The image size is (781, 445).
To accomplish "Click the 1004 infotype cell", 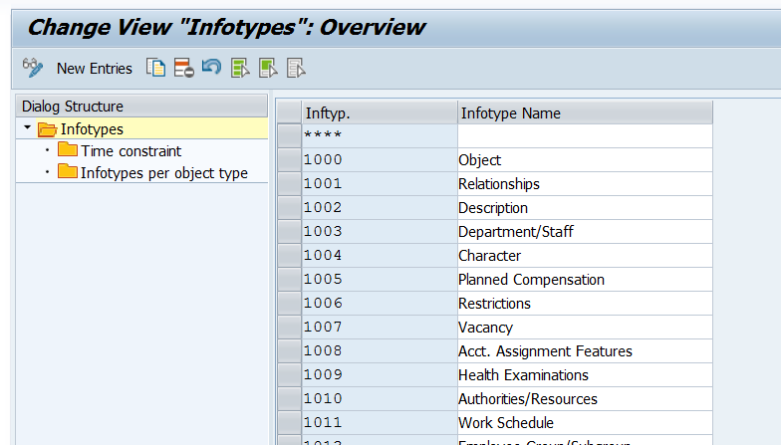I will click(x=381, y=255).
